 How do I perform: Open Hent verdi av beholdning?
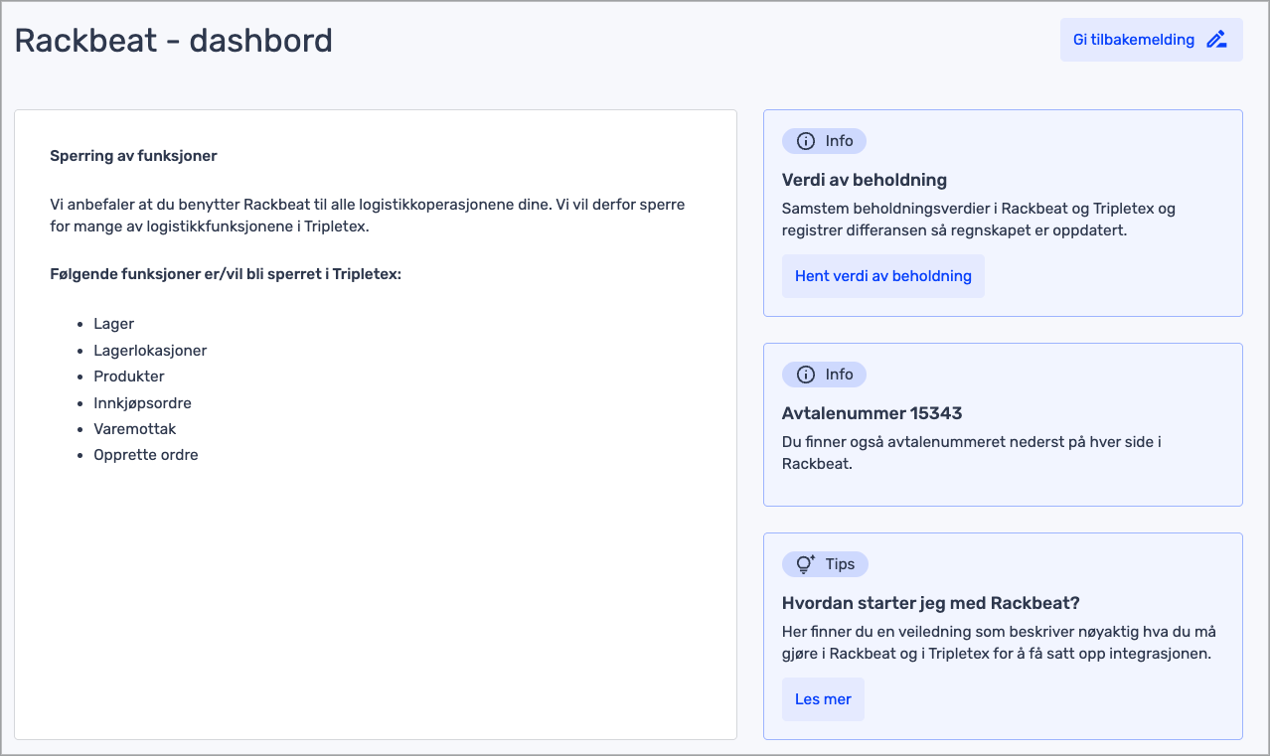coord(882,276)
